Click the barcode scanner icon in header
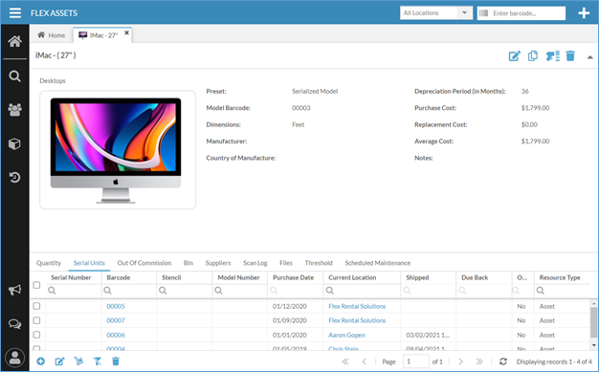This screenshot has height=372, width=599. coord(552,56)
